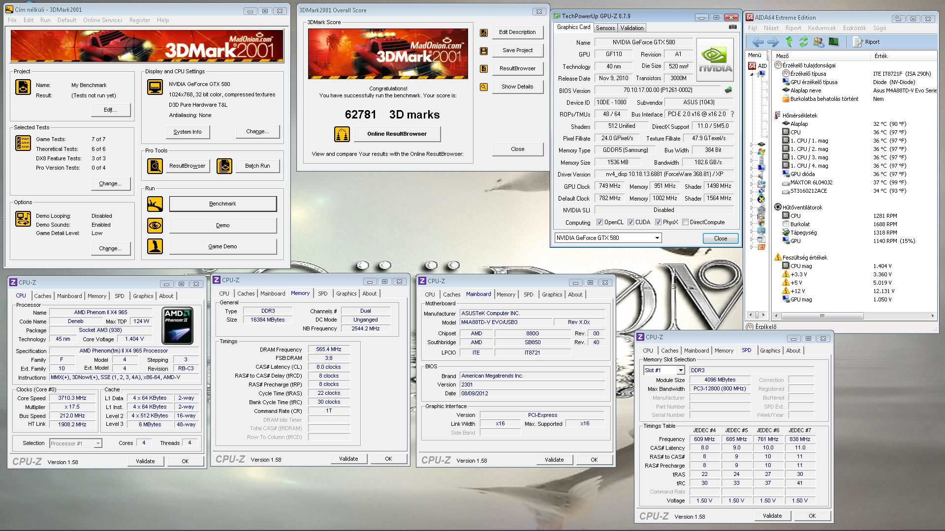The height and width of the screenshot is (531, 945).
Task: Click the Show Details button
Action: pyautogui.click(x=517, y=87)
